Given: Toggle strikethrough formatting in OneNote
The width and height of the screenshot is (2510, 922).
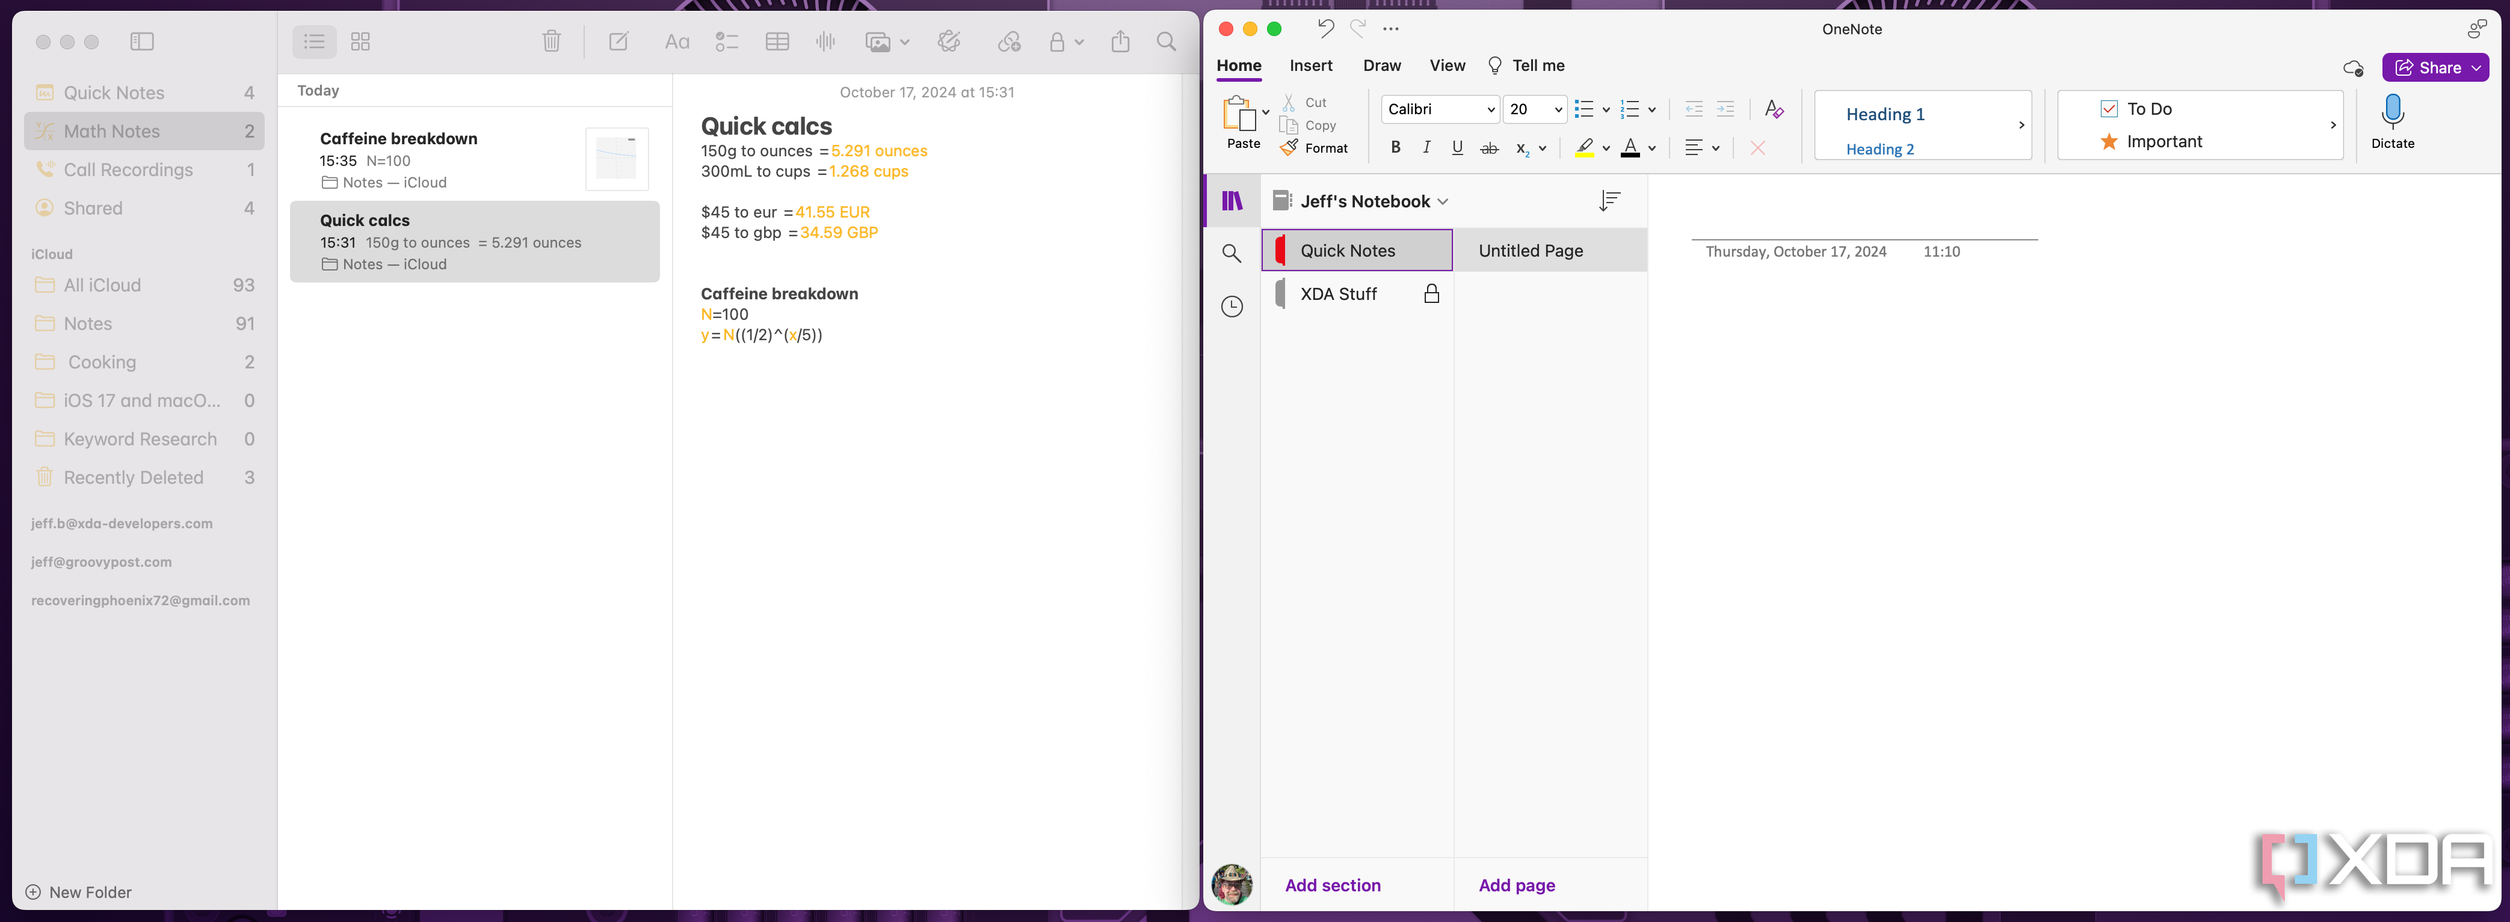Looking at the screenshot, I should click(1489, 148).
